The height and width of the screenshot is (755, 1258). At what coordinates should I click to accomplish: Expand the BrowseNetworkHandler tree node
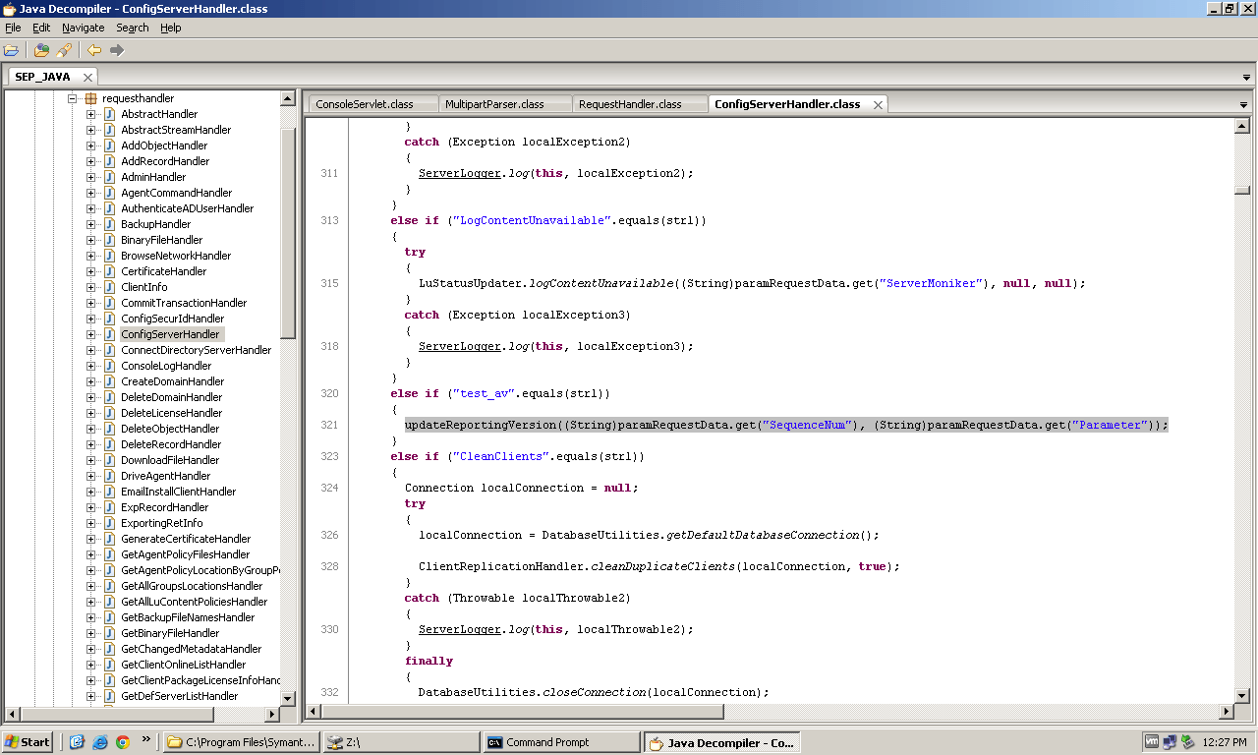(90, 256)
